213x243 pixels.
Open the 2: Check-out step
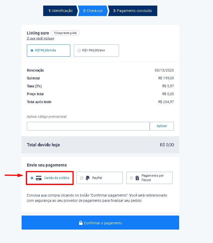93,11
